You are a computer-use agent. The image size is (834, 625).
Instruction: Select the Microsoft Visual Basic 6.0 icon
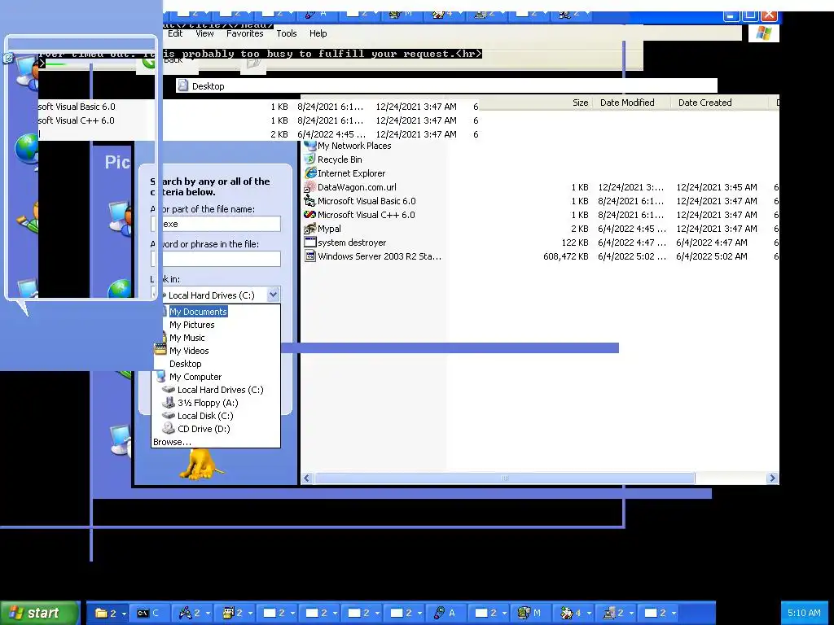[309, 201]
